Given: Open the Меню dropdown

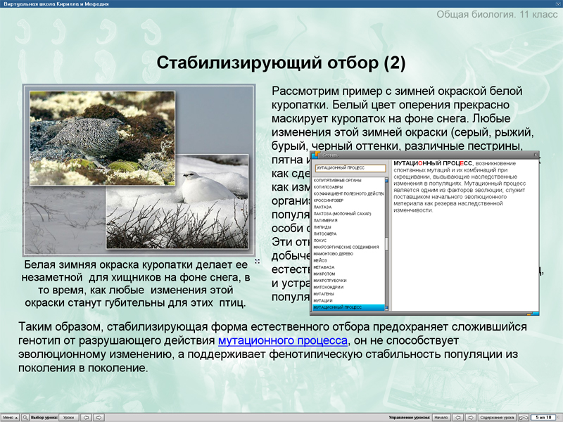Looking at the screenshot, I should pos(9,417).
